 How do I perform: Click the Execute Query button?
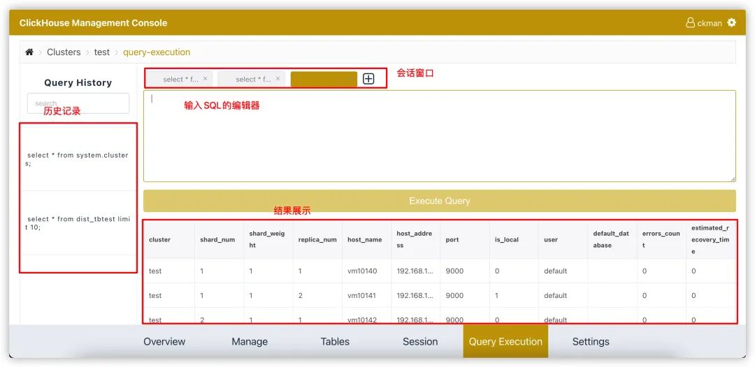click(440, 201)
